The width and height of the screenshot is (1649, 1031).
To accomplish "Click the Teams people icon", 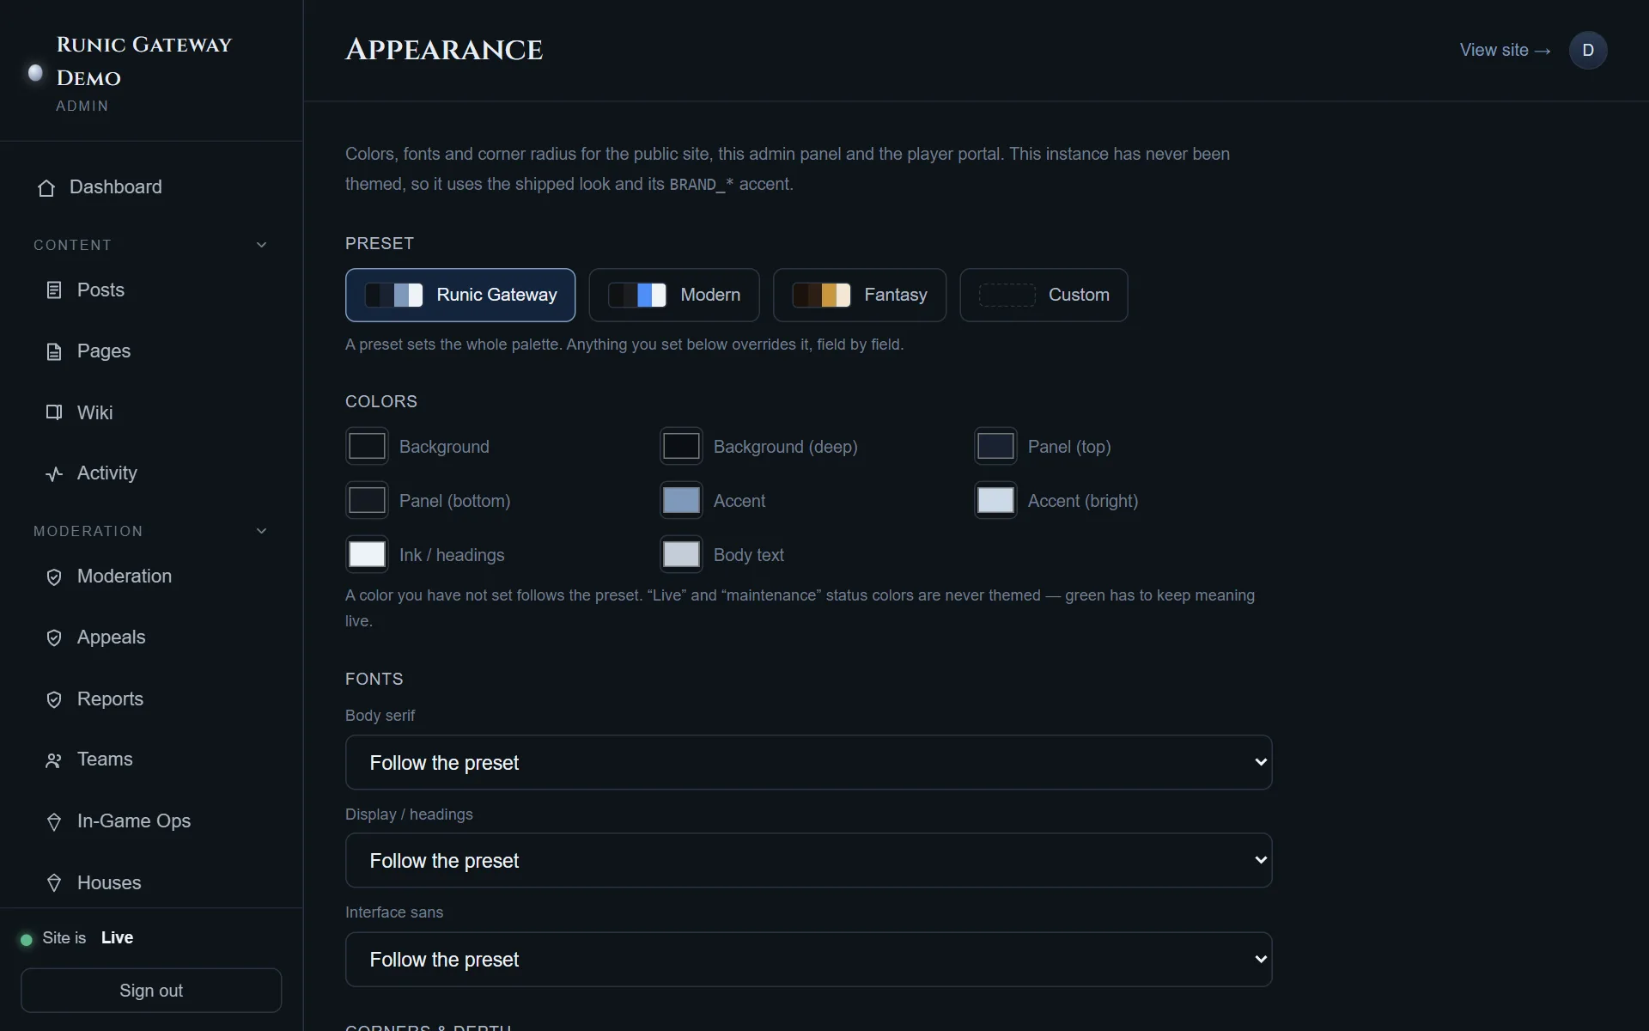I will tap(54, 760).
